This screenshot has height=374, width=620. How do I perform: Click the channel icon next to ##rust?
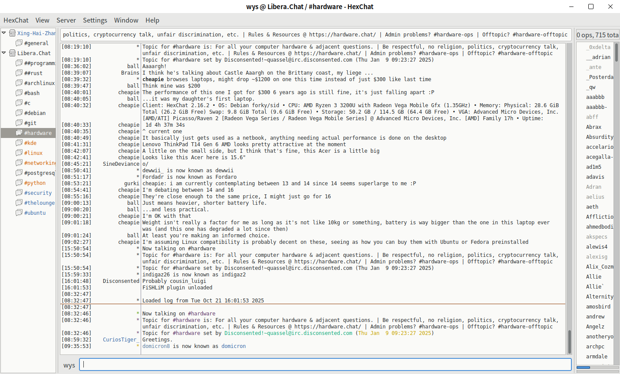[19, 73]
